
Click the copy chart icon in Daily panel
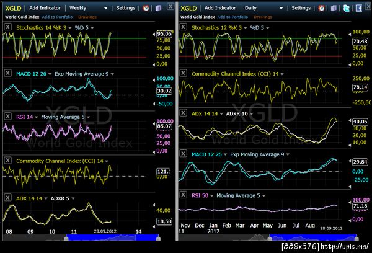click(x=334, y=8)
